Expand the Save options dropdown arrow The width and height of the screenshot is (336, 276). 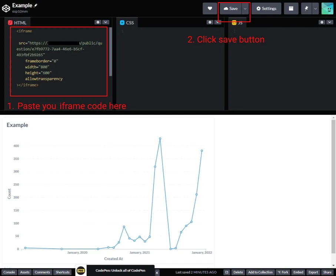point(244,8)
